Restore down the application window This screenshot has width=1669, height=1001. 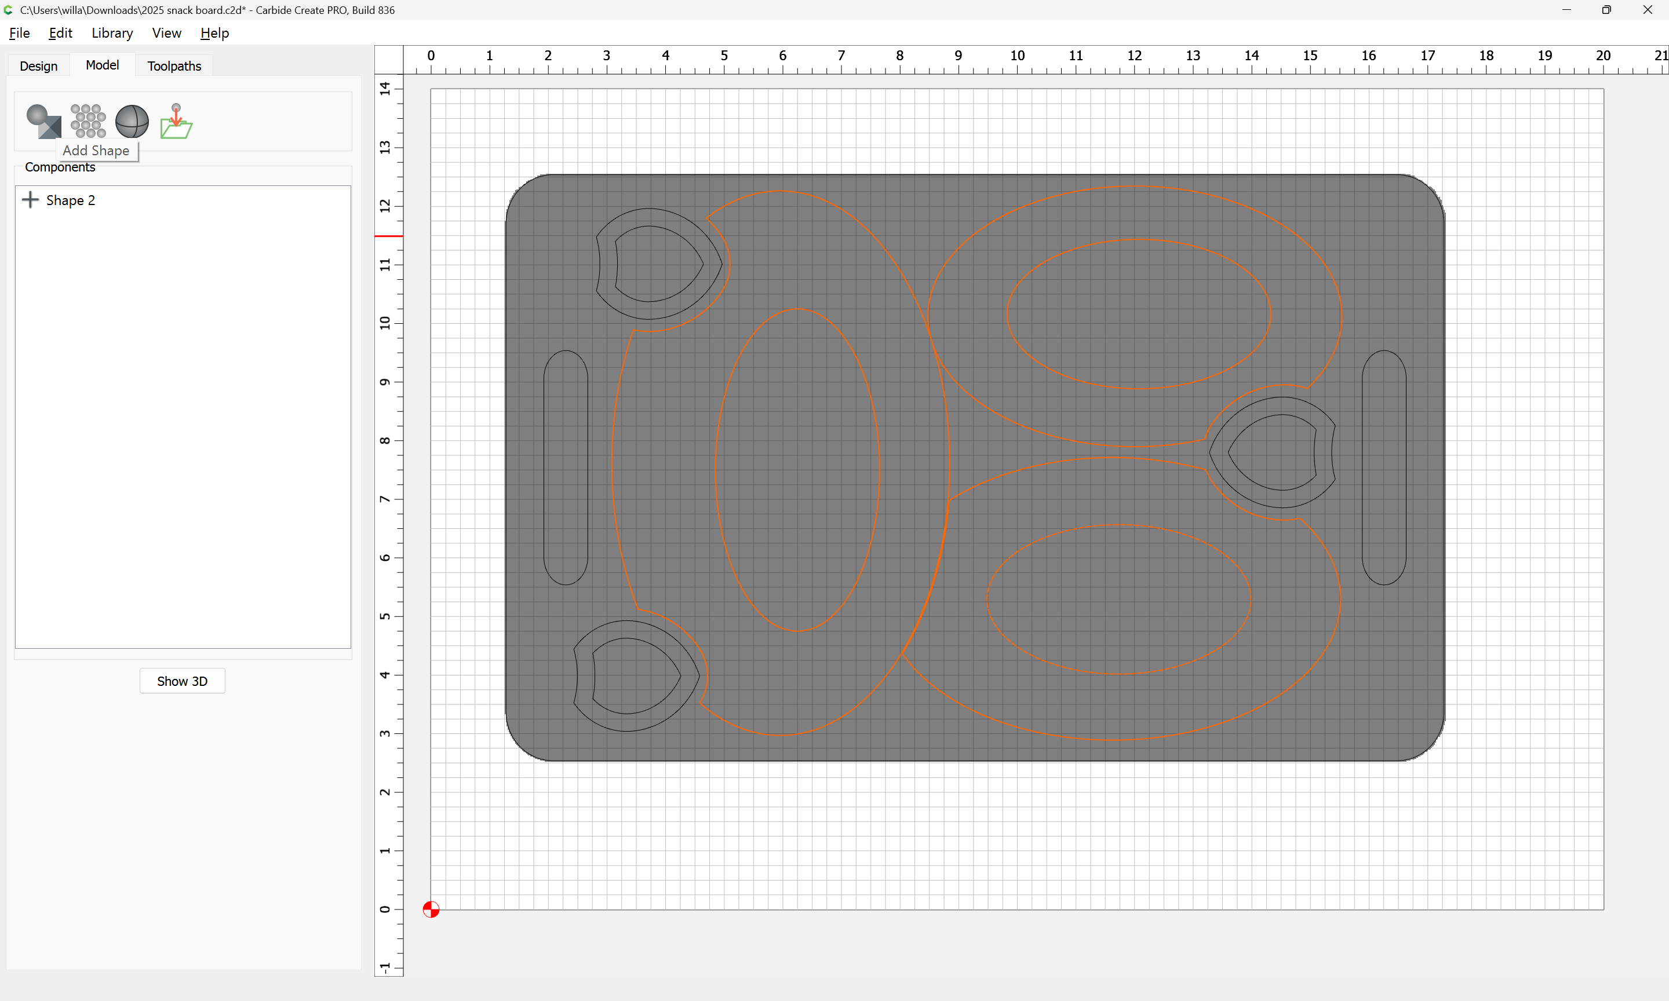coord(1606,10)
